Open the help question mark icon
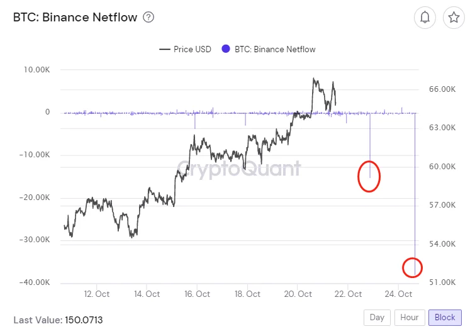 pos(148,18)
